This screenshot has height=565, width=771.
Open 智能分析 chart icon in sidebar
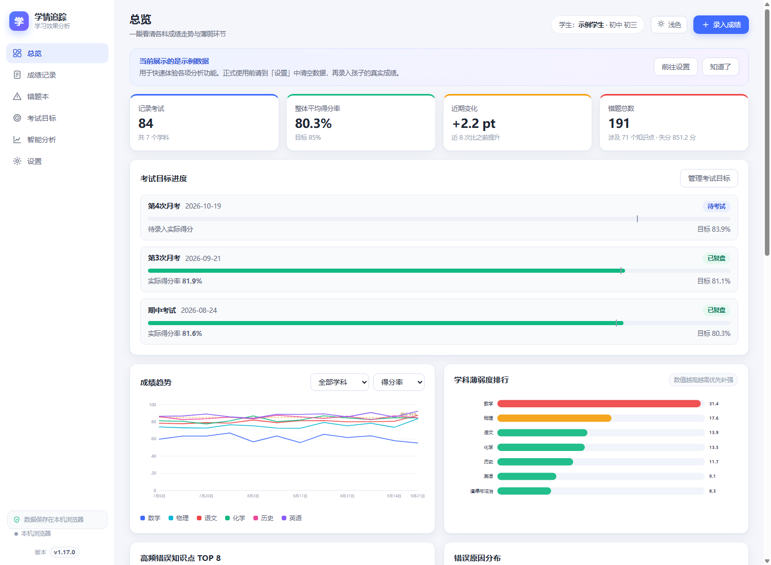pos(17,140)
